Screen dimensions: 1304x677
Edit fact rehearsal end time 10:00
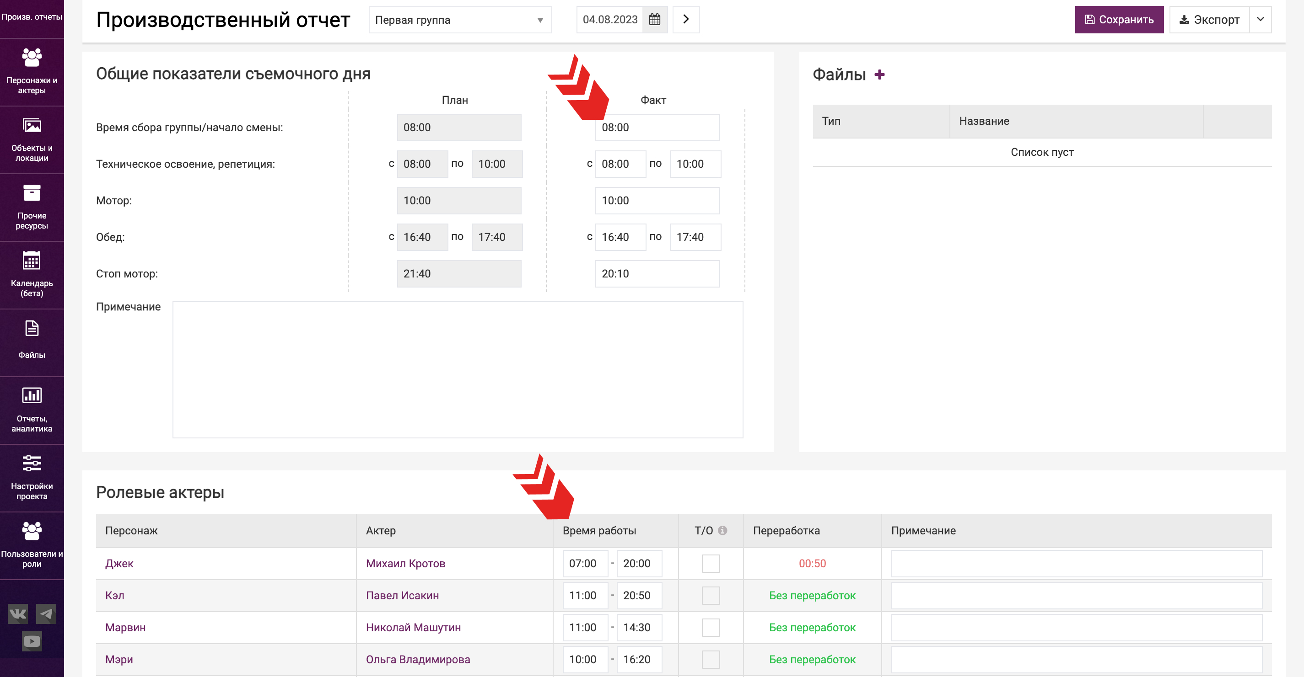(695, 164)
